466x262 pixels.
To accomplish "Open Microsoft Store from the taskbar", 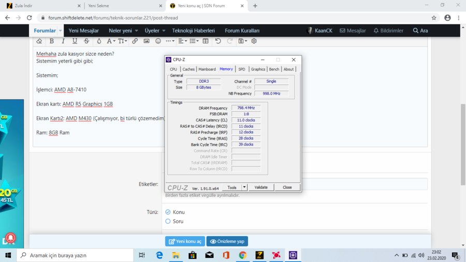I will pos(193,255).
